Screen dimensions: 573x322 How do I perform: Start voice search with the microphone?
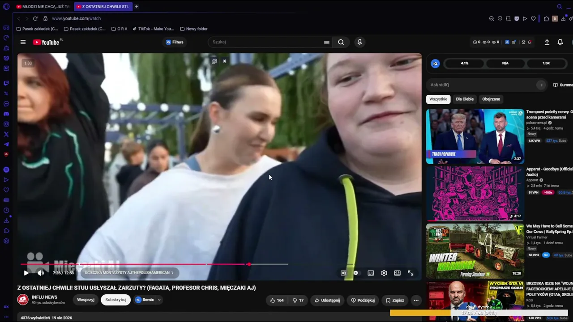coord(359,42)
